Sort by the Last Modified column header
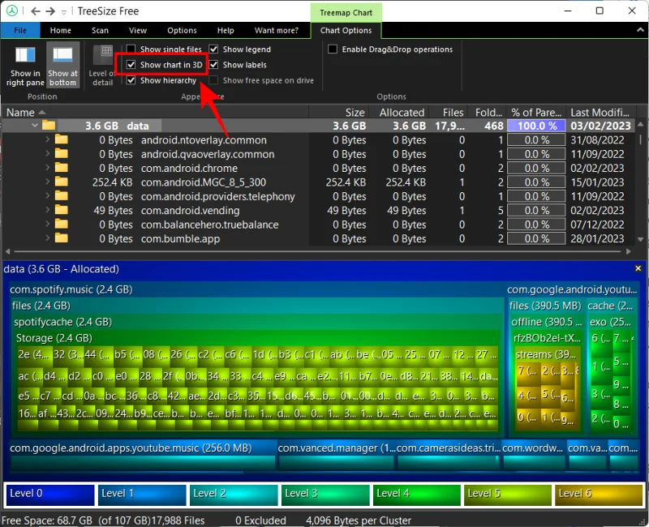This screenshot has height=527, width=649. [600, 112]
